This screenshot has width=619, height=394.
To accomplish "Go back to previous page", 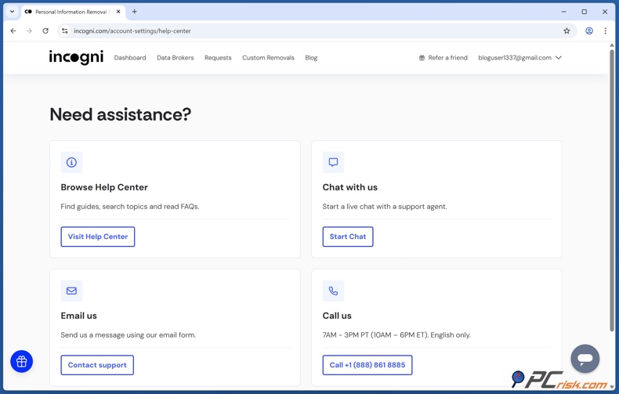I will point(13,31).
